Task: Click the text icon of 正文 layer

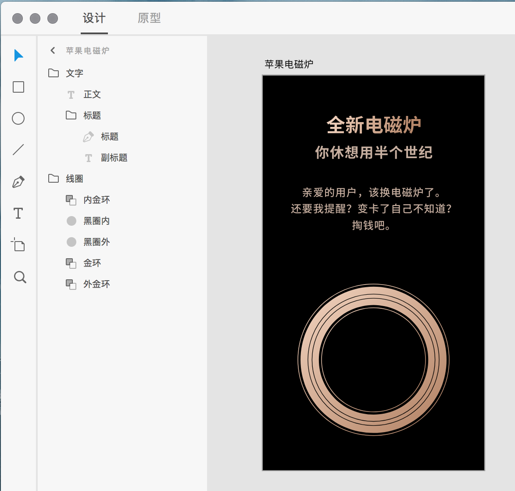Action: 71,95
